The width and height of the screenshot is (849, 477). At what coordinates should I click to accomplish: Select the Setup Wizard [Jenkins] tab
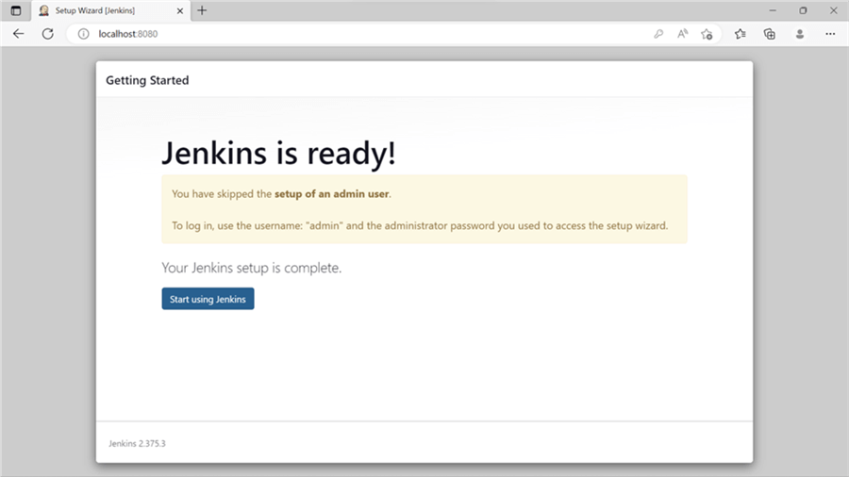(x=111, y=10)
